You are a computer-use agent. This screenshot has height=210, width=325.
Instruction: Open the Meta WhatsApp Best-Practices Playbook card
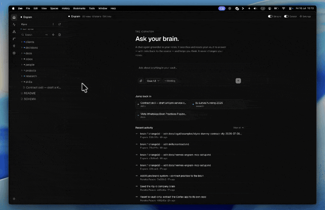point(162,115)
